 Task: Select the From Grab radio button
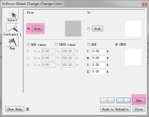28,29
